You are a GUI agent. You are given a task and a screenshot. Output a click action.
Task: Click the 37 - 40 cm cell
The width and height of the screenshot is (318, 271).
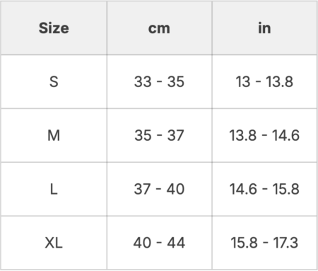pyautogui.click(x=159, y=189)
